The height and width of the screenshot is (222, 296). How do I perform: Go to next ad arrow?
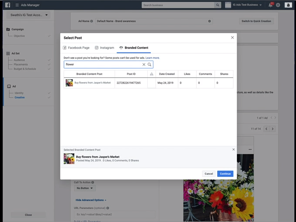point(275,118)
